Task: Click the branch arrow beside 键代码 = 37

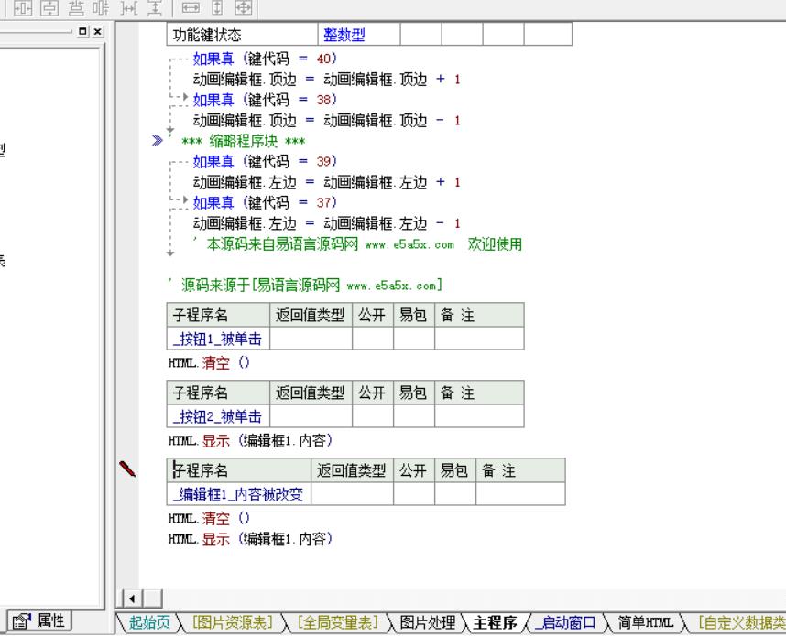Action: (185, 200)
